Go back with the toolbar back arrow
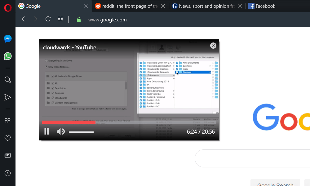310x186 pixels. [23, 19]
